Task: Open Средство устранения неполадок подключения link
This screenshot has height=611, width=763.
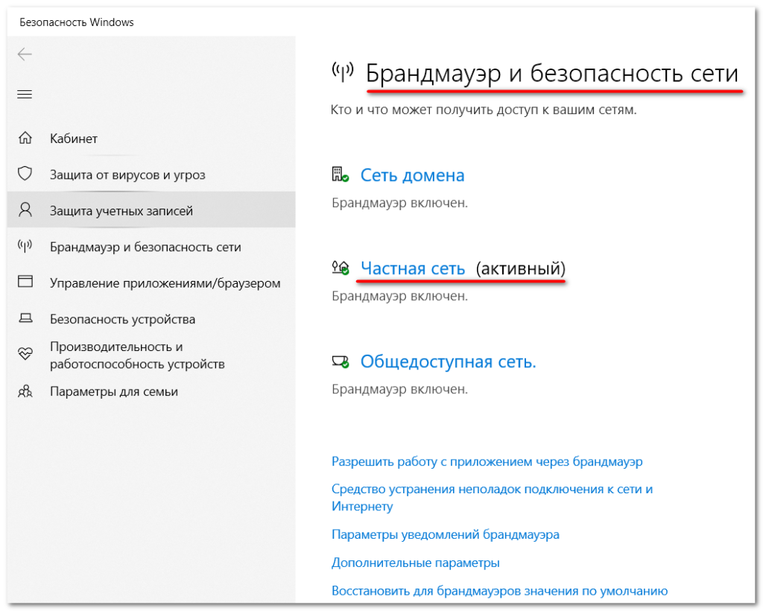Action: pyautogui.click(x=492, y=497)
